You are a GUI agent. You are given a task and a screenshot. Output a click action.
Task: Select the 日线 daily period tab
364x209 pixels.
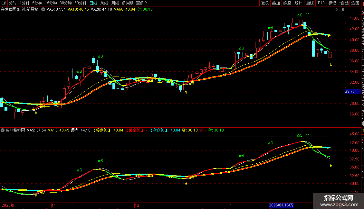[x=93, y=3]
